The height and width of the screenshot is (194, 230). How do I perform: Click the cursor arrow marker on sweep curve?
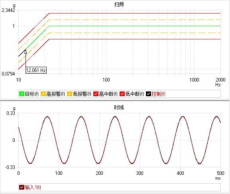(26, 52)
